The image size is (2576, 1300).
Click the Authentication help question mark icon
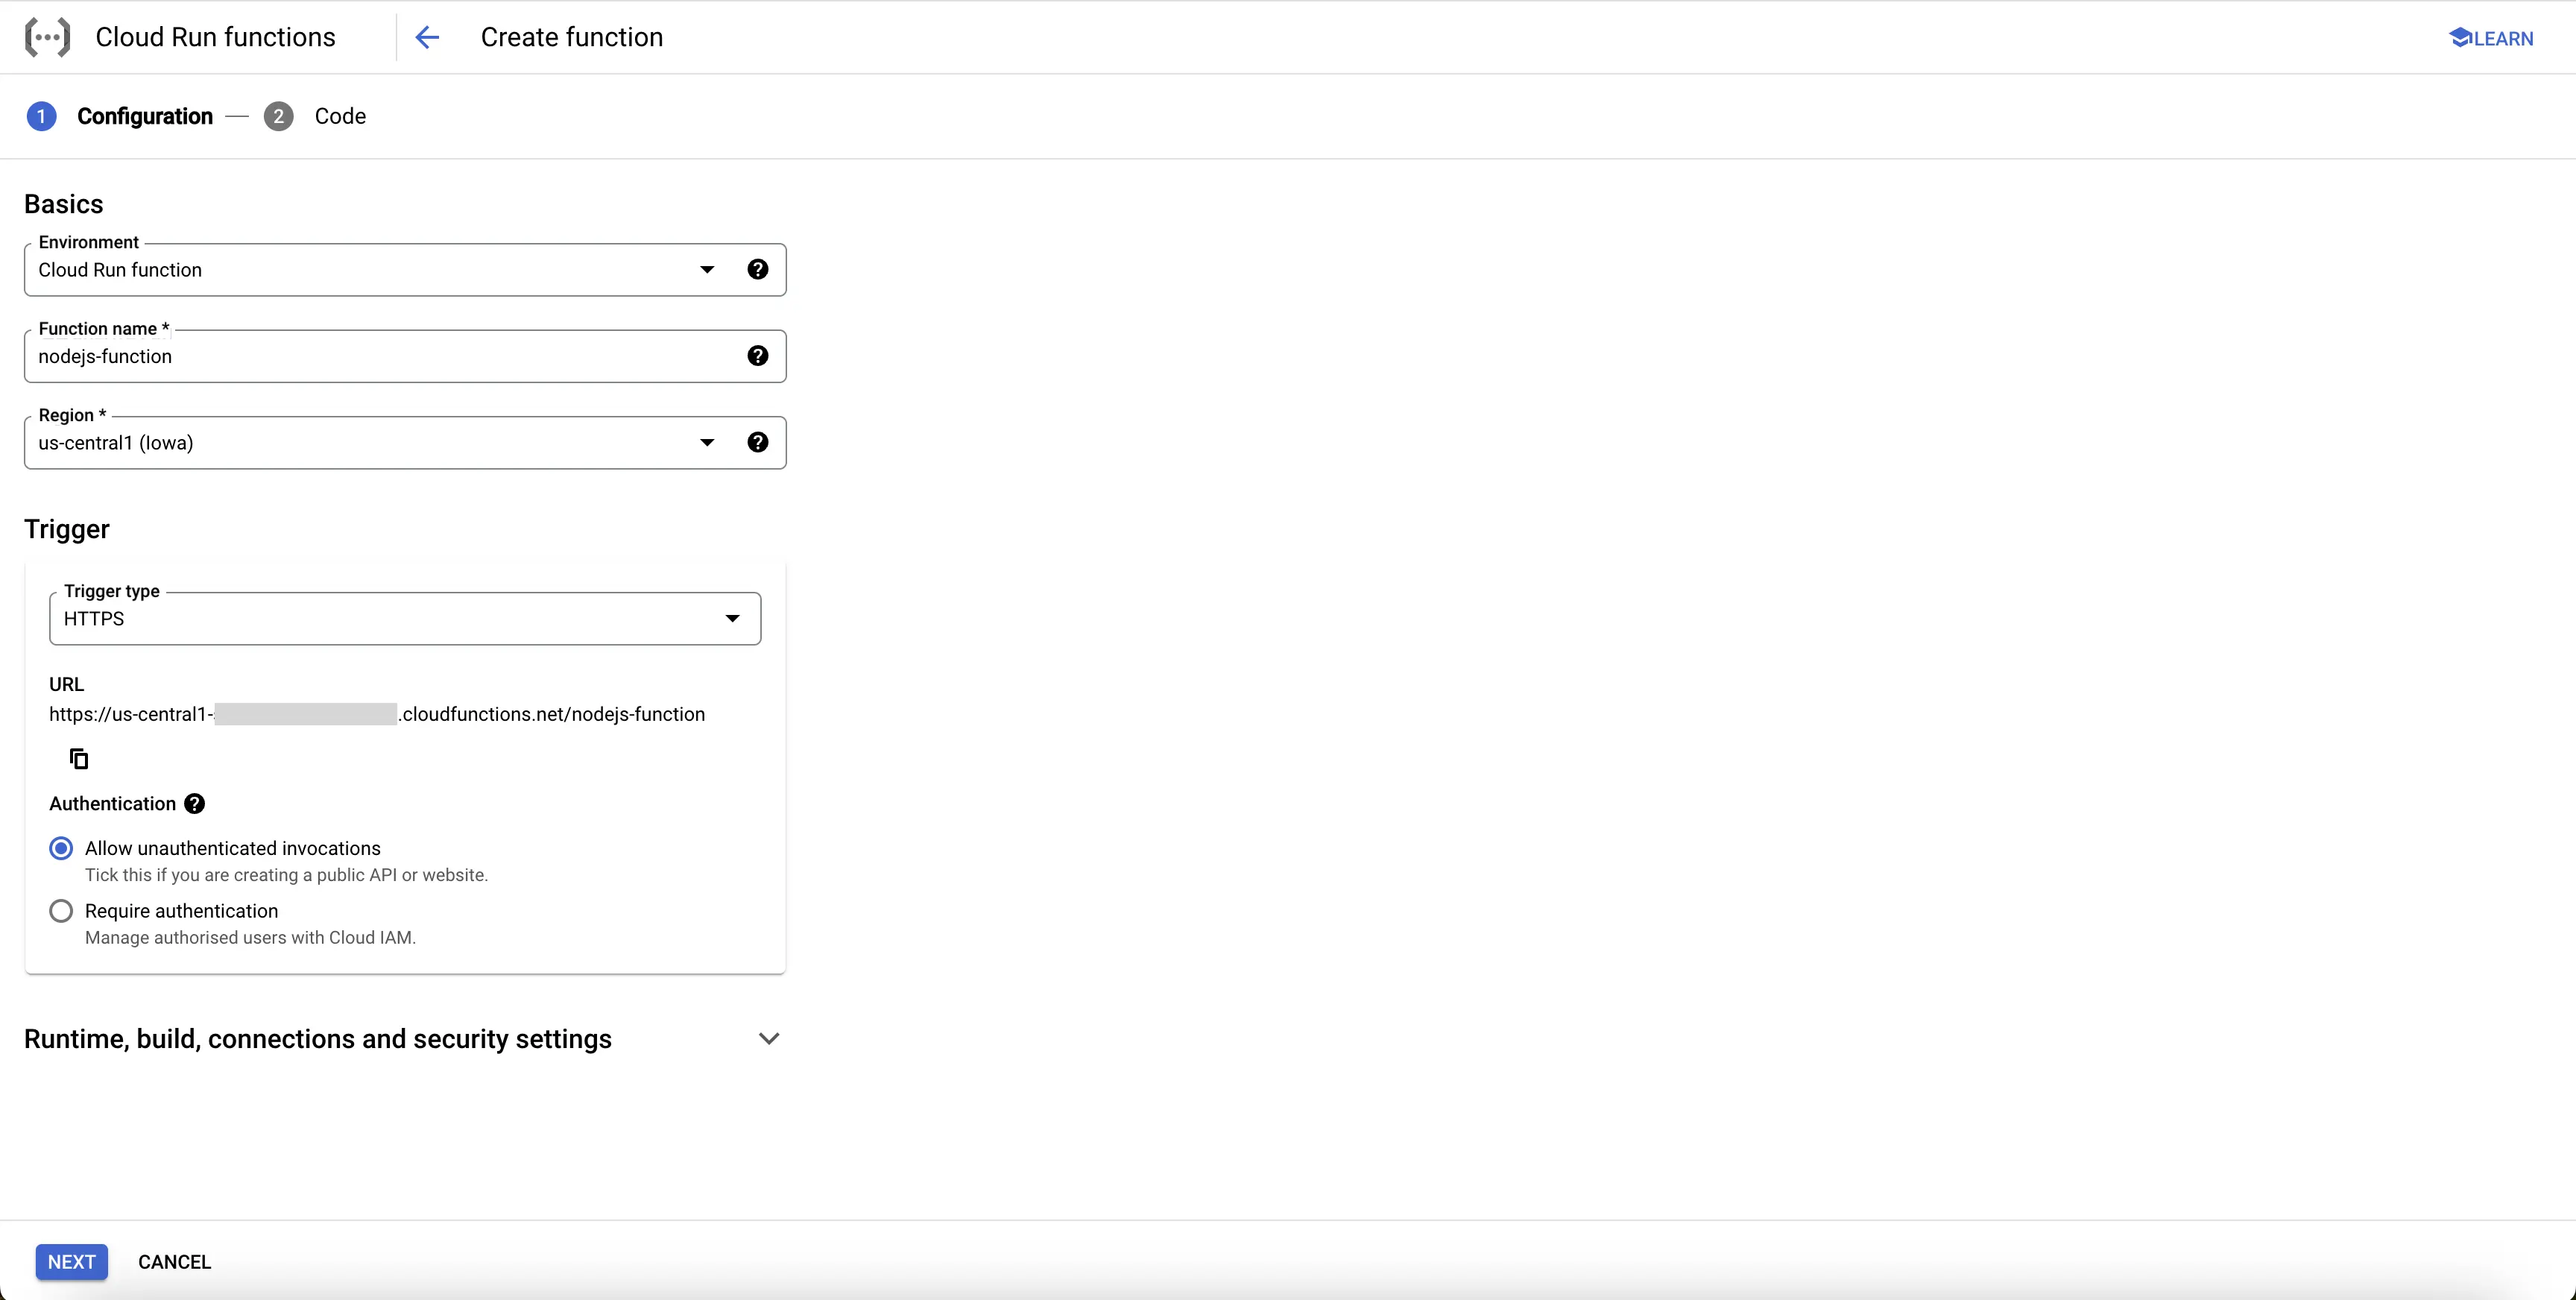point(192,804)
